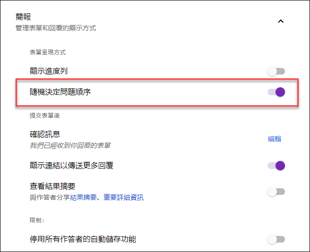
Task: Select the 隨機決定問題順序 setting label
Action: point(60,92)
